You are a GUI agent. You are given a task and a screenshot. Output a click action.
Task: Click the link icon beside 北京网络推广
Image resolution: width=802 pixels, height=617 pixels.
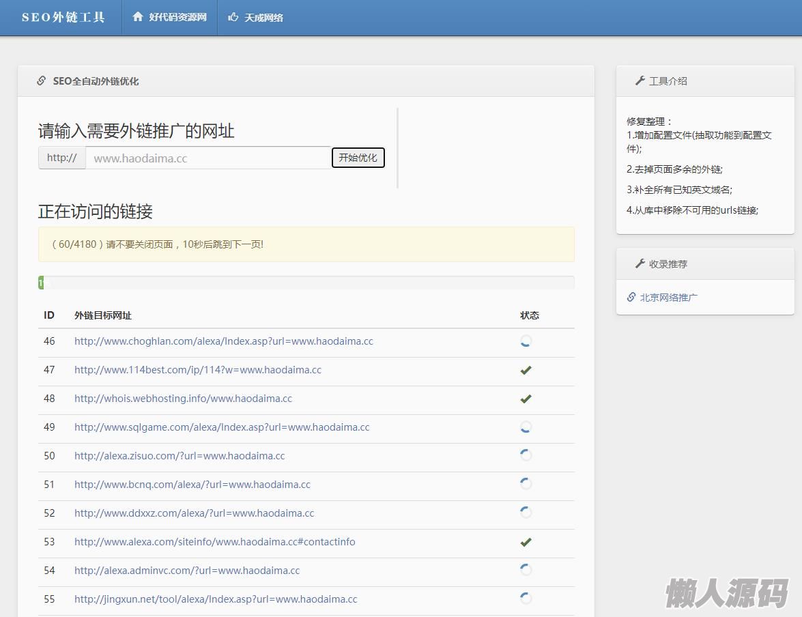(631, 298)
